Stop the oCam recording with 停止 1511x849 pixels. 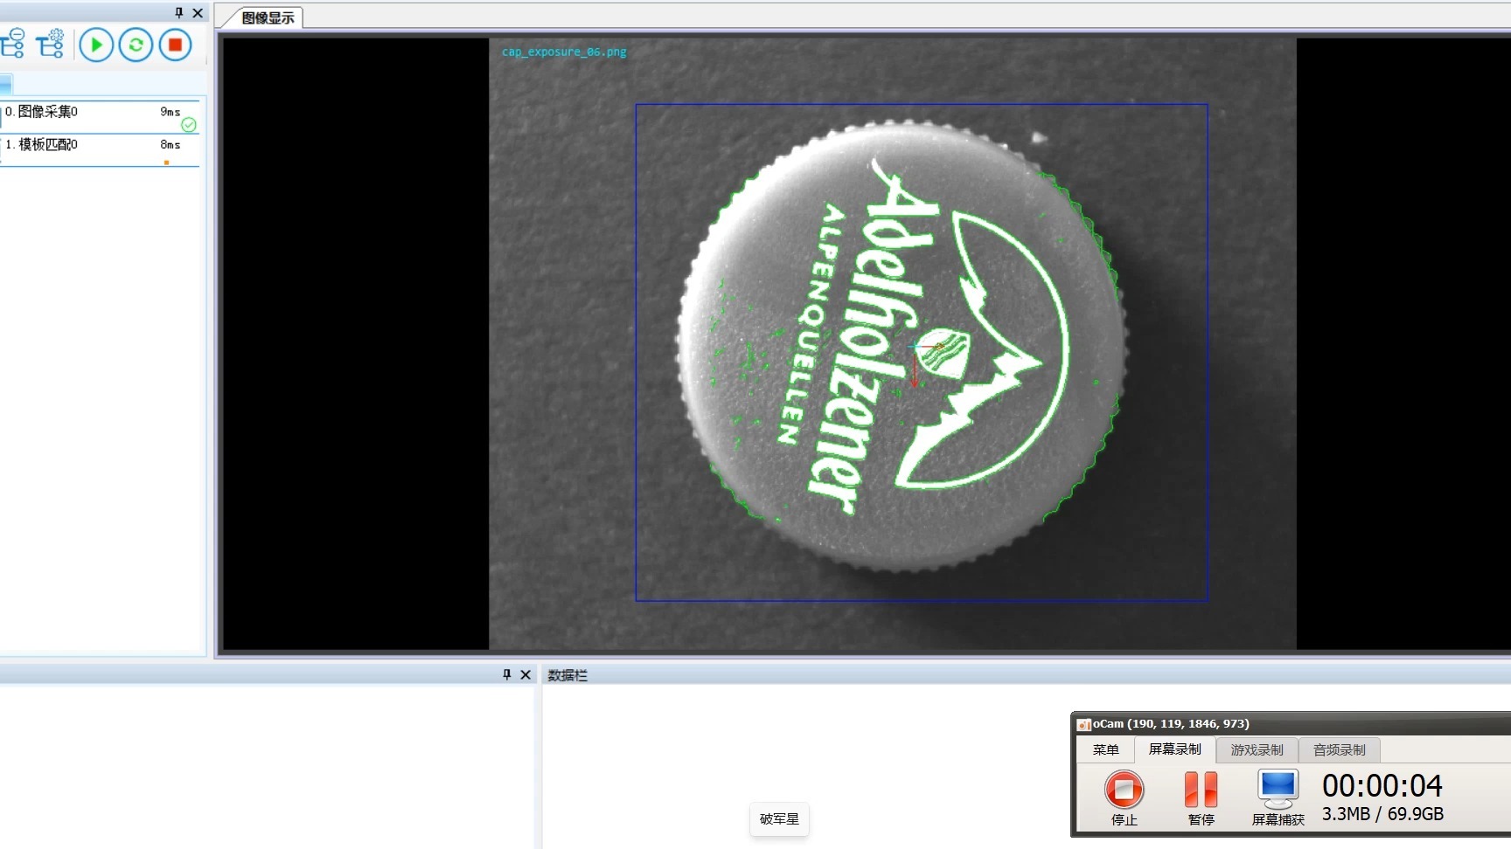tap(1125, 797)
